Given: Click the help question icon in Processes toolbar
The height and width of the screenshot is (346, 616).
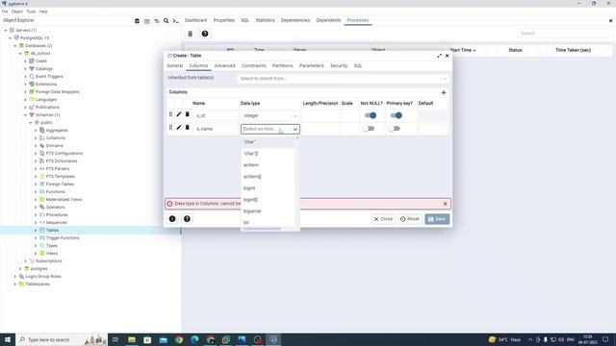Looking at the screenshot, I should (205, 34).
